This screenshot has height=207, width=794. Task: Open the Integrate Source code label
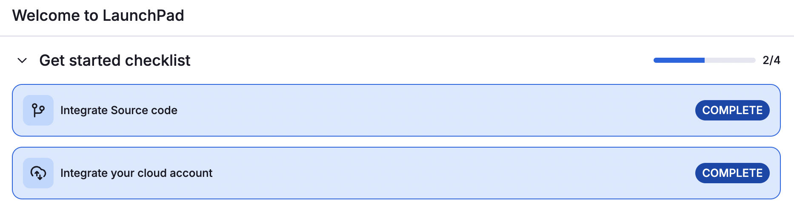(119, 110)
